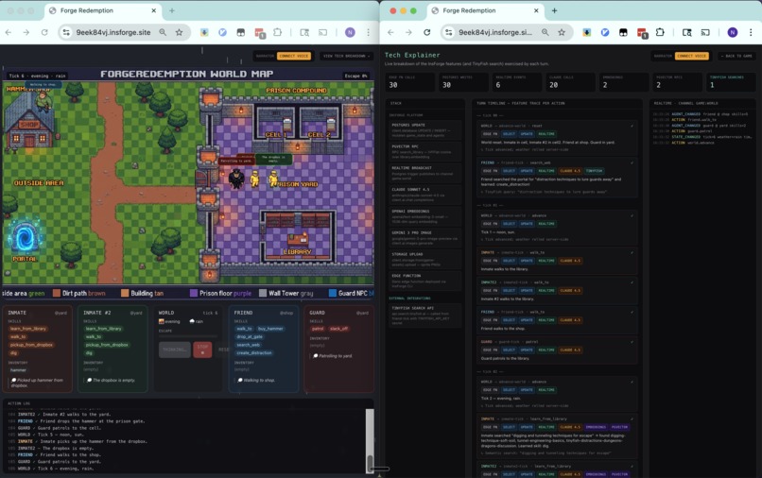Click Back to Game button

click(737, 56)
